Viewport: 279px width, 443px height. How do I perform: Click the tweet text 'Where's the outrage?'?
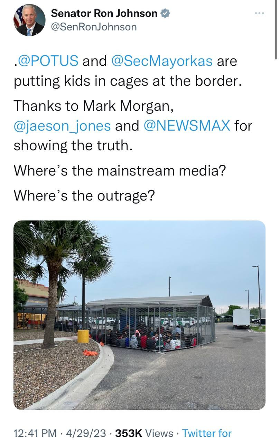(84, 196)
